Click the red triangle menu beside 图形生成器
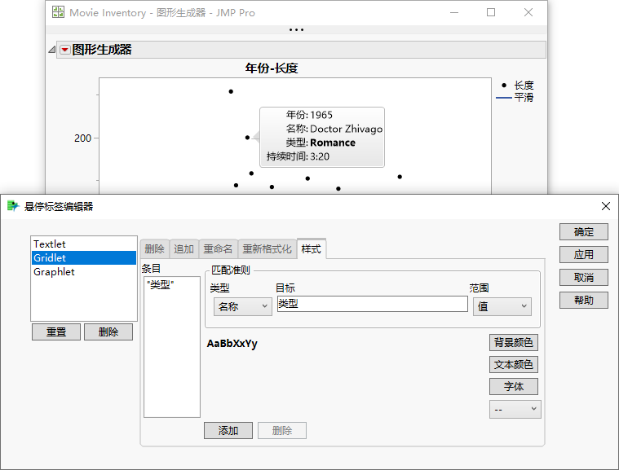Screen dimensions: 619x470 (x=65, y=50)
